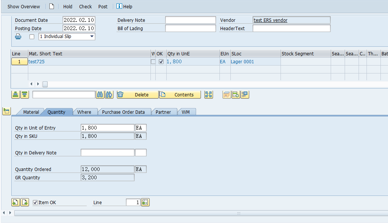Click the full-screen toggle icon after Contents
Screen dimensions: 388x223
click(x=208, y=95)
